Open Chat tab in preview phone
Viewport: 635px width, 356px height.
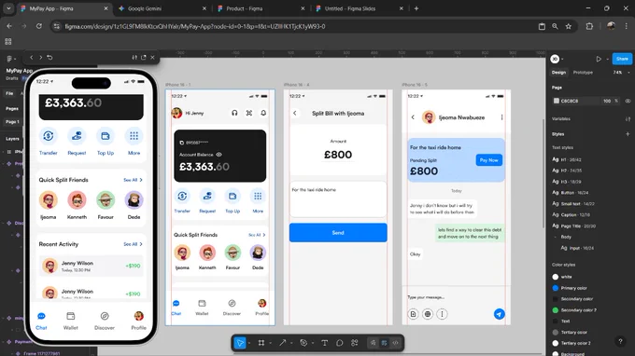tap(41, 321)
